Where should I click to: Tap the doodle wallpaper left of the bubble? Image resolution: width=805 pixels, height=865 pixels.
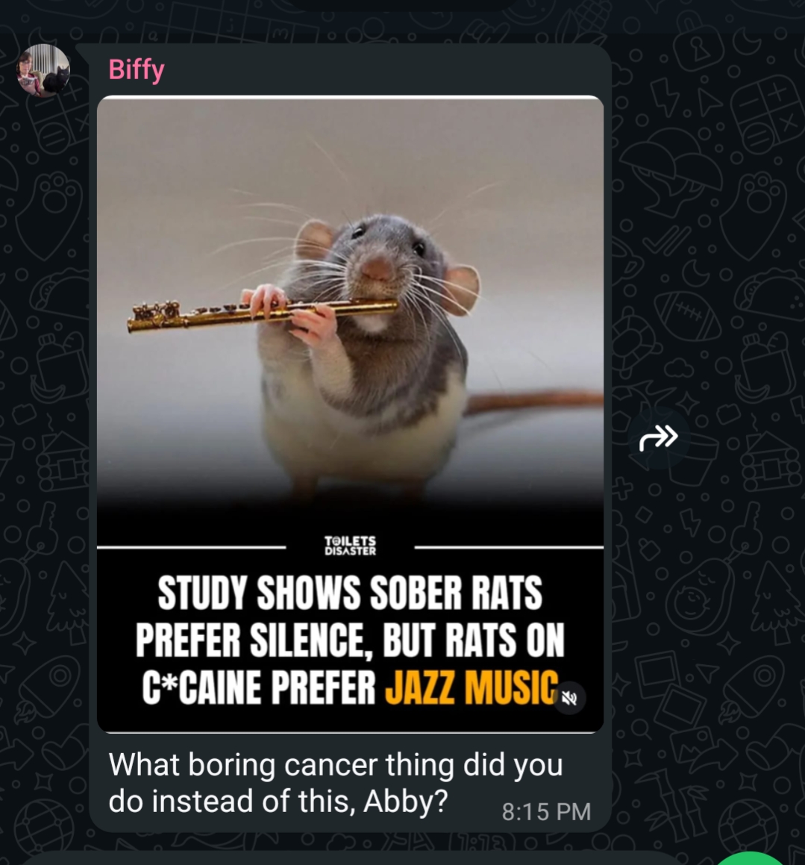(44, 441)
